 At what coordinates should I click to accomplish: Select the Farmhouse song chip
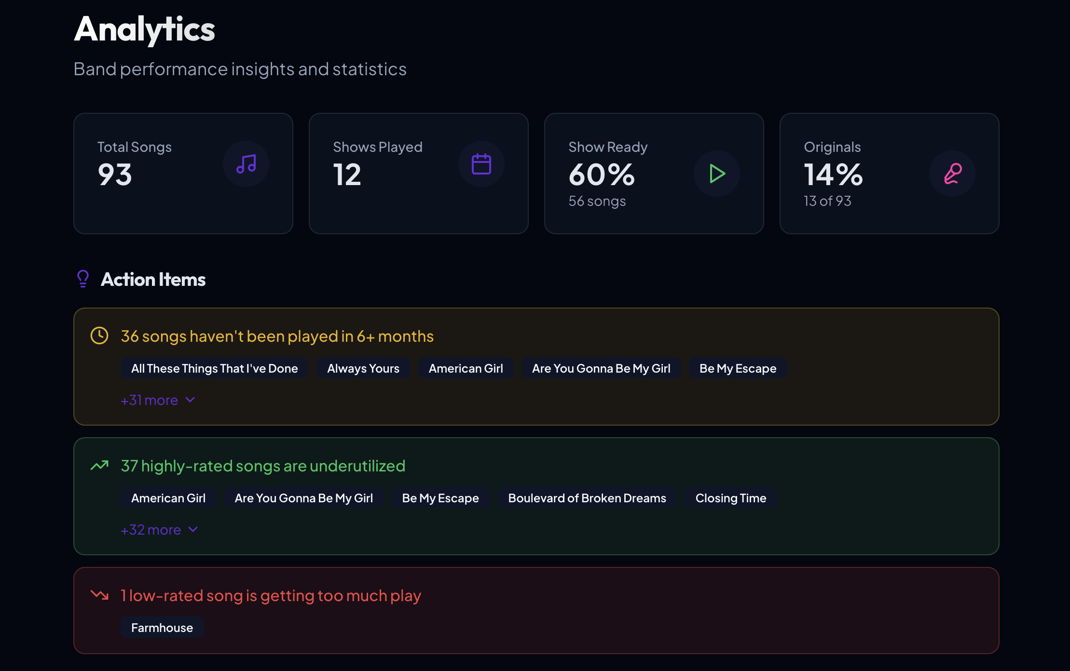point(162,628)
